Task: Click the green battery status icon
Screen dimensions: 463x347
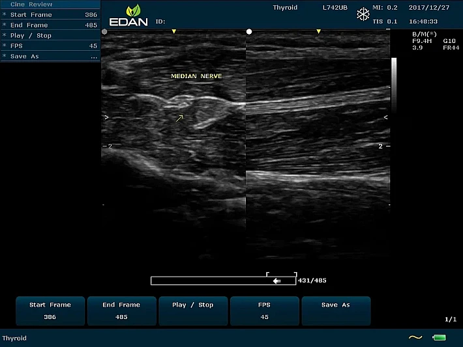Action: (439, 337)
